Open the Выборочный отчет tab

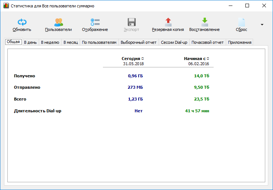pyautogui.click(x=139, y=42)
